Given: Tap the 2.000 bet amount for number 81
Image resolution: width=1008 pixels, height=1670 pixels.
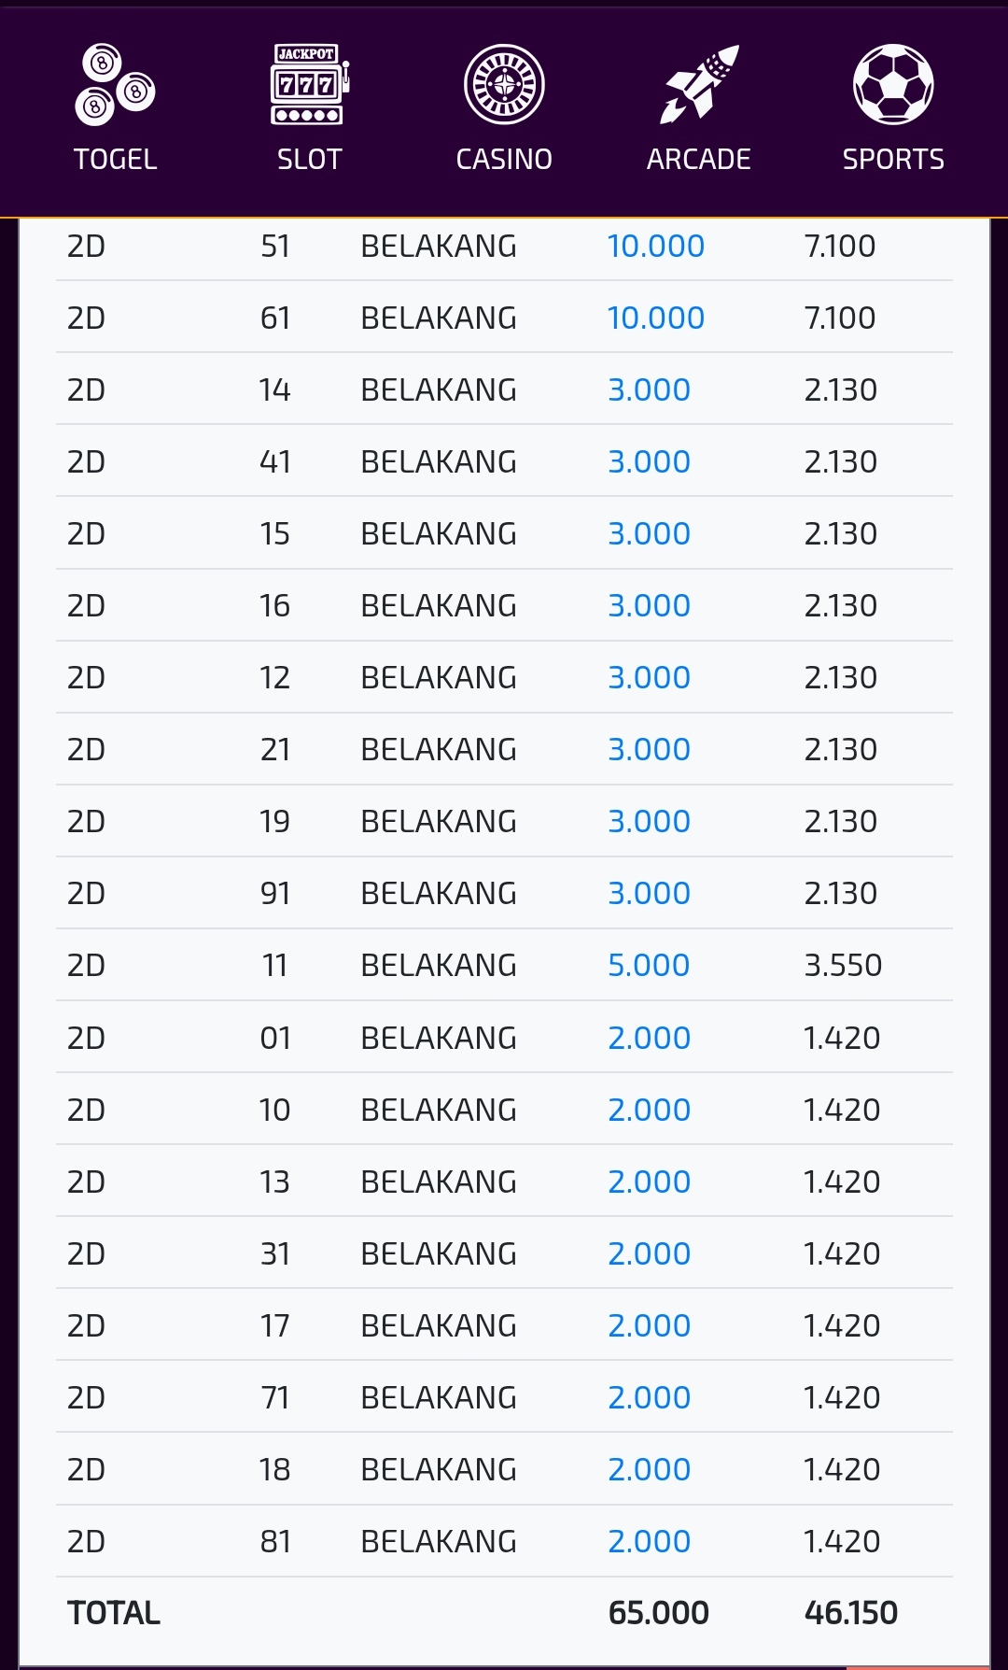Looking at the screenshot, I should pyautogui.click(x=649, y=1542).
